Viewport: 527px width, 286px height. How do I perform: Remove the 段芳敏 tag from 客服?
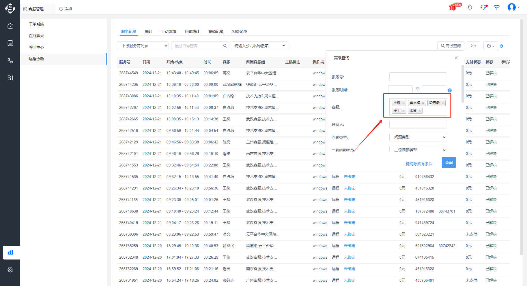[443, 103]
